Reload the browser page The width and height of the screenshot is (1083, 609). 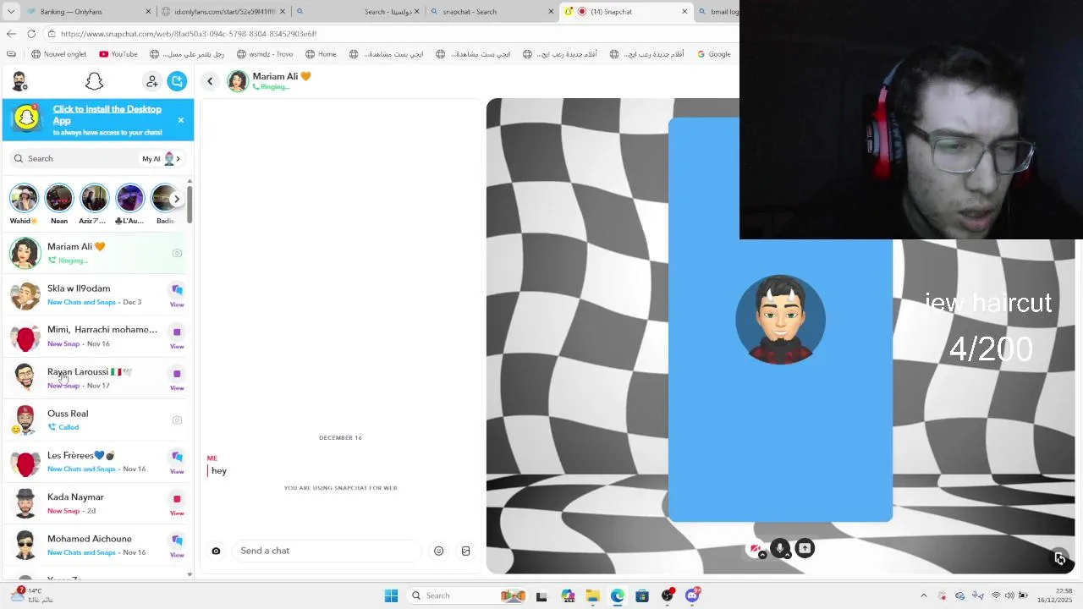(x=31, y=34)
